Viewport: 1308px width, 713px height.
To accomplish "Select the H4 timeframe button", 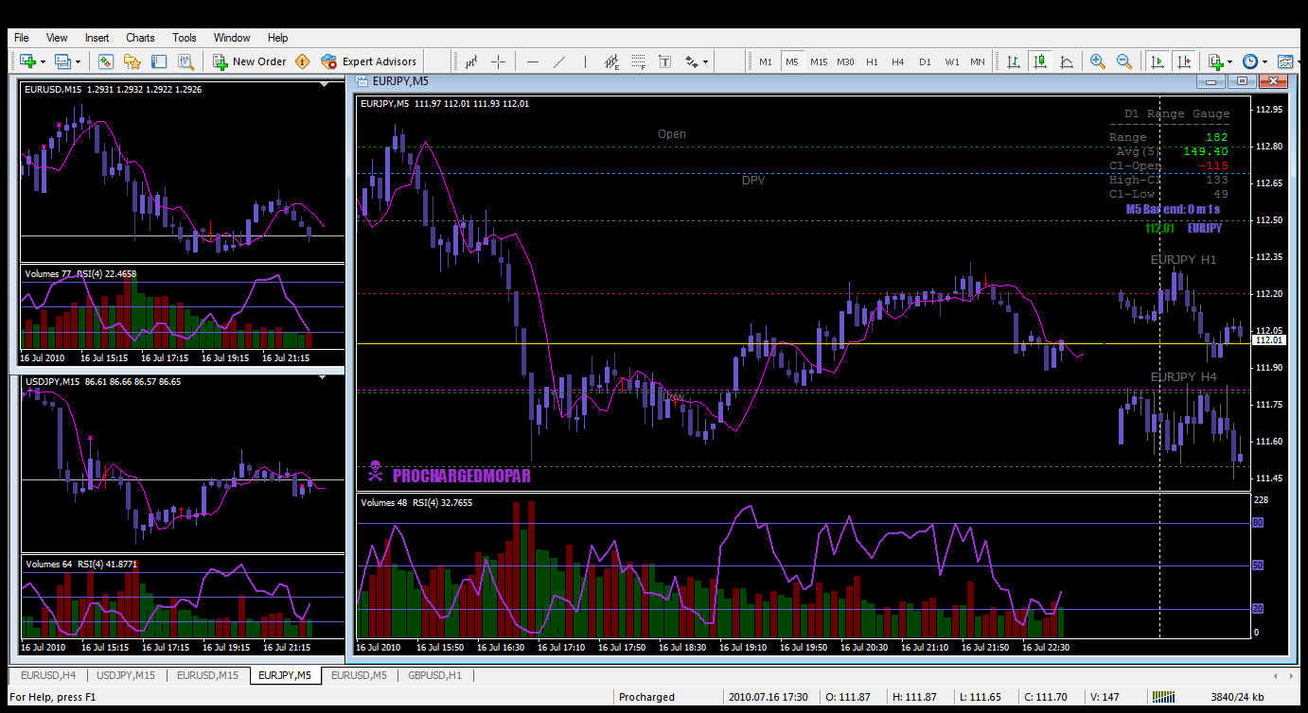I will [897, 61].
